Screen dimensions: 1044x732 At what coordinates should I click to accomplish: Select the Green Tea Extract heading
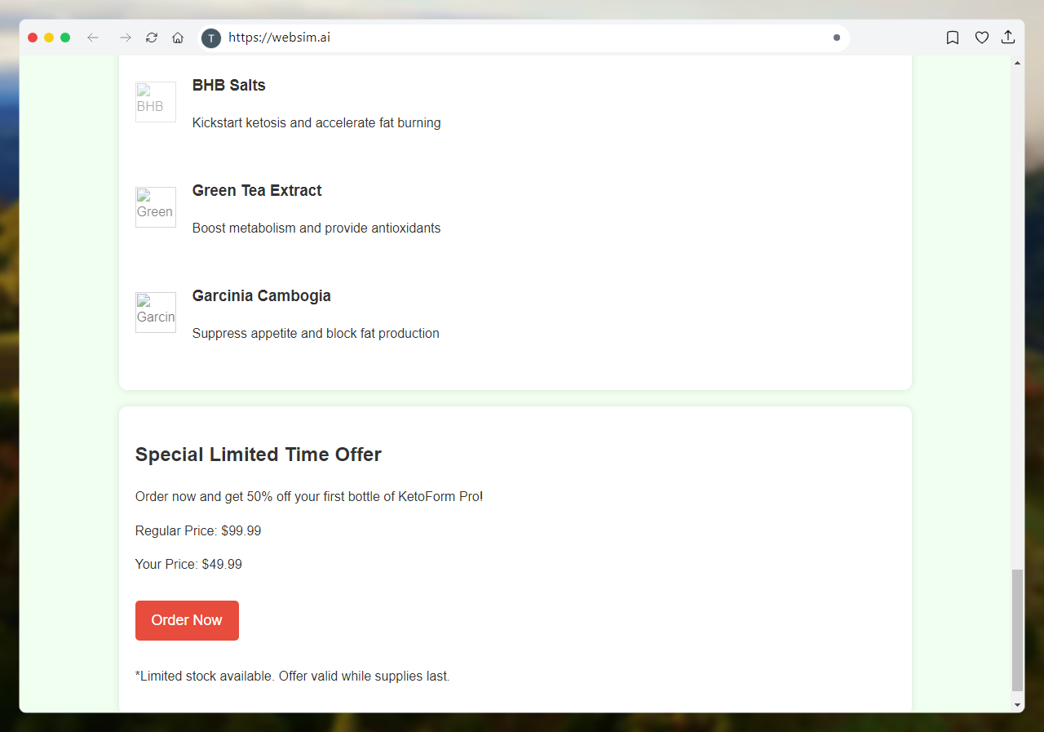[x=257, y=190]
